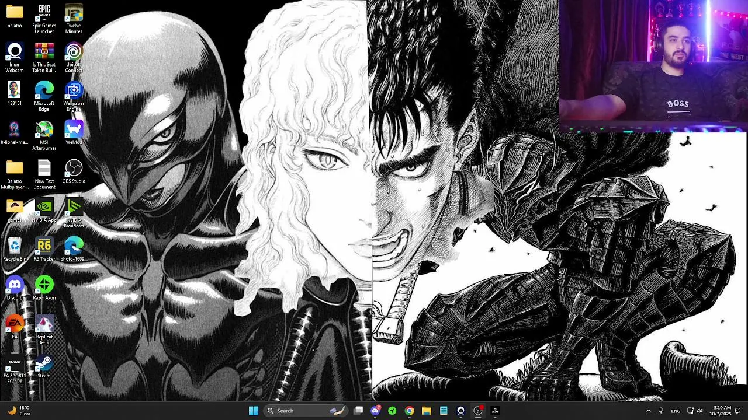This screenshot has width=748, height=420.
Task: Launch OBS Studio desktop shortcut
Action: click(x=74, y=171)
